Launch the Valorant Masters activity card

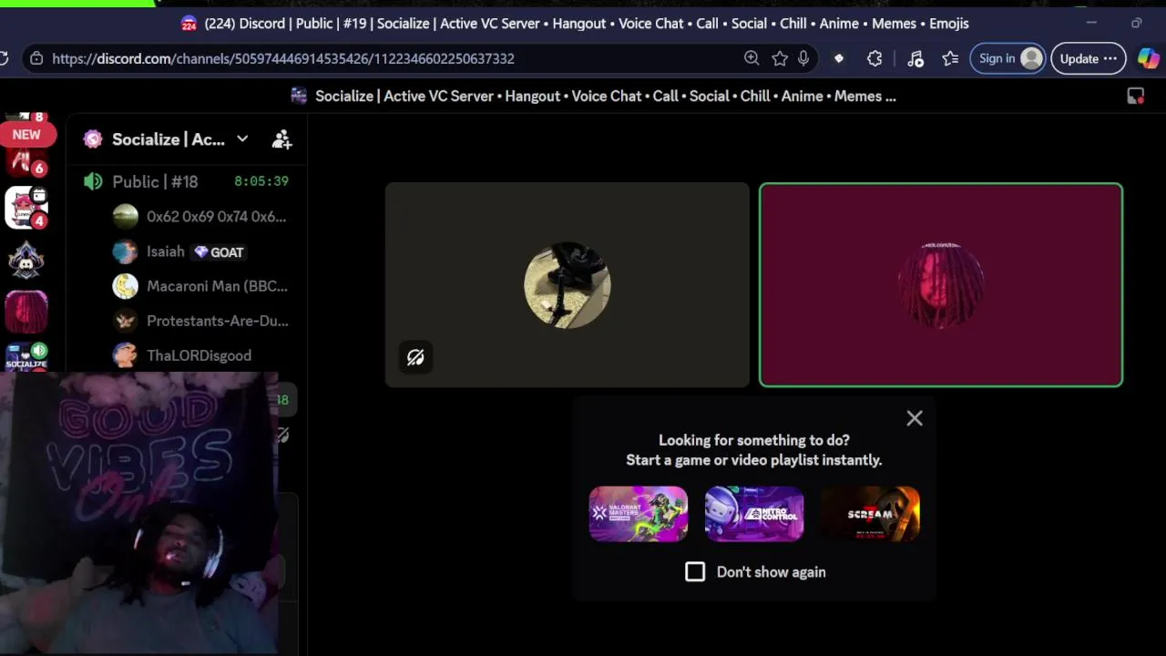pos(639,514)
